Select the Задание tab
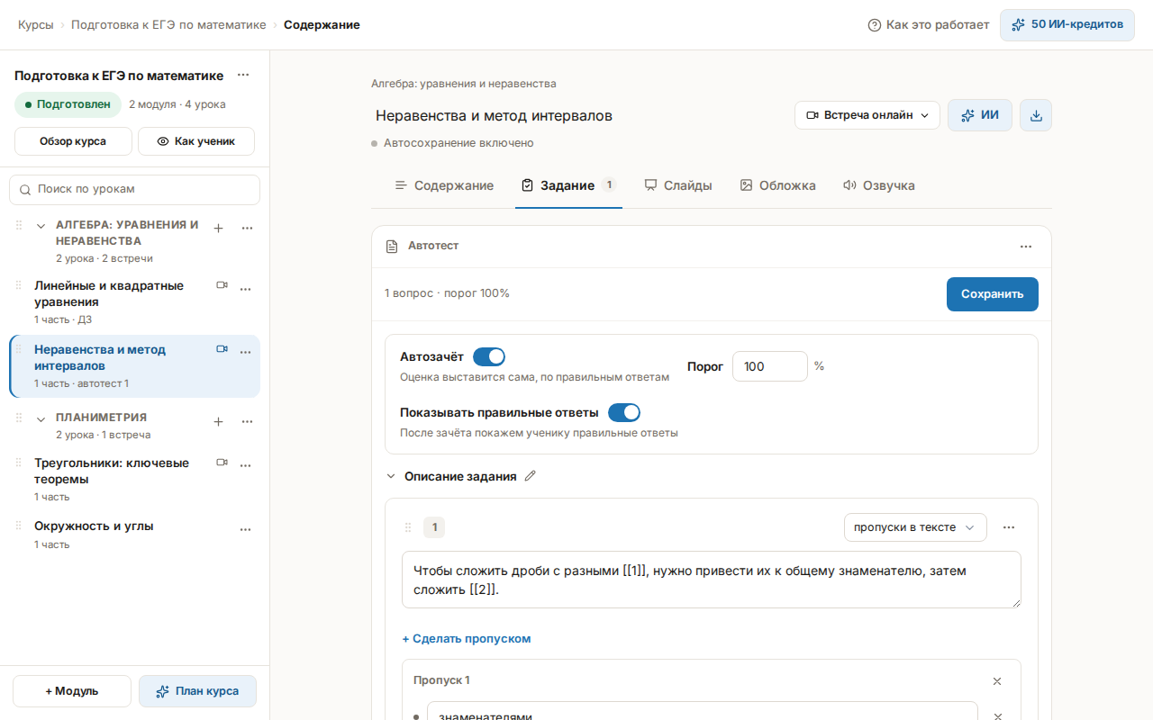 pos(568,185)
